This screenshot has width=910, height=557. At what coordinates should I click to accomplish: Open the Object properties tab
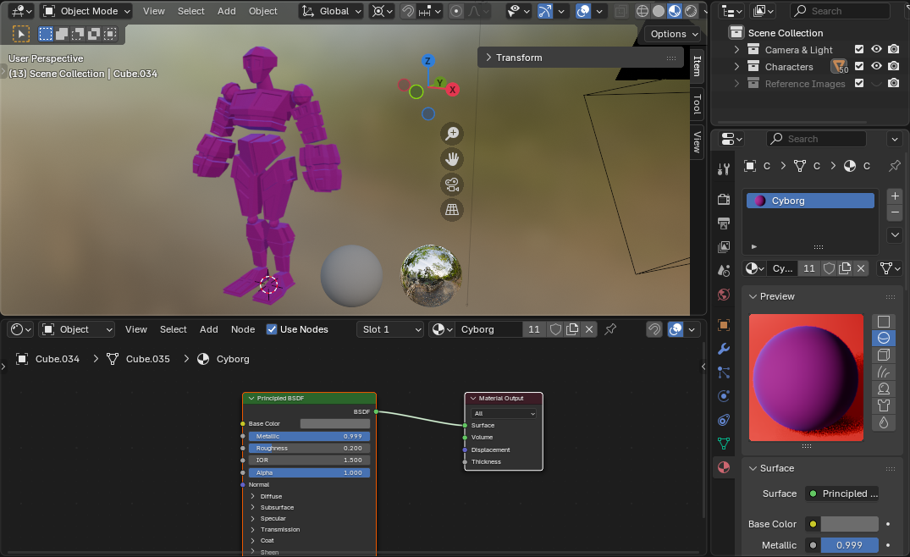tap(724, 325)
